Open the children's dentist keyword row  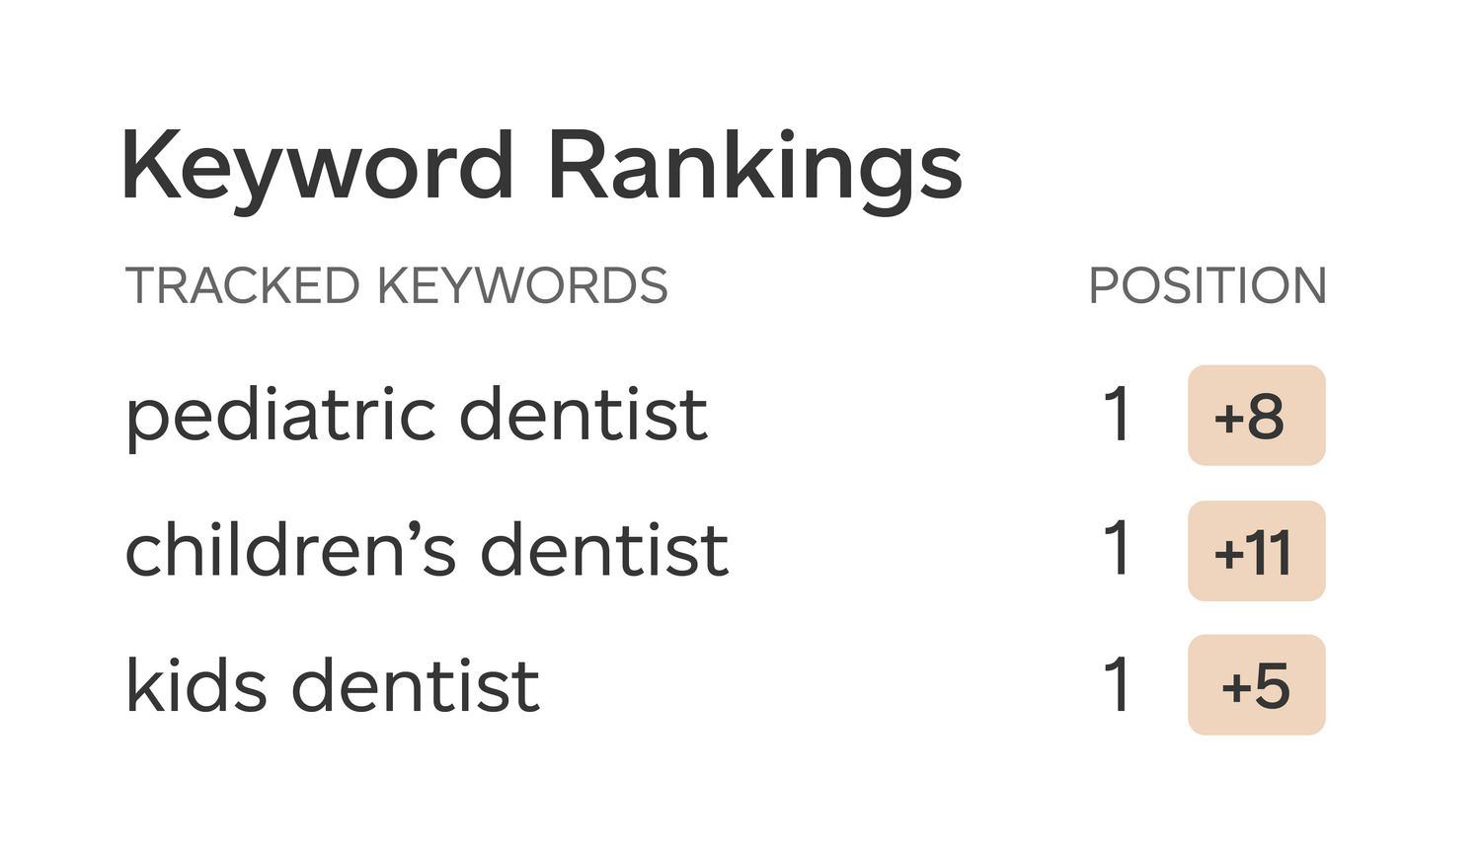426,550
